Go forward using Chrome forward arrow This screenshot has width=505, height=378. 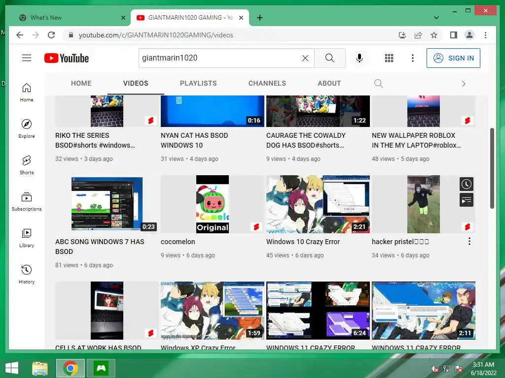[x=36, y=35]
